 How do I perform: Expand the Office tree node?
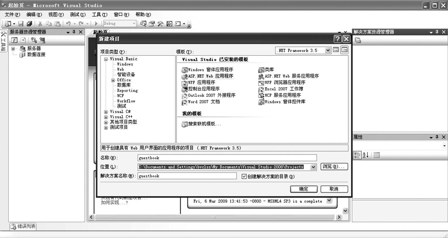113,80
